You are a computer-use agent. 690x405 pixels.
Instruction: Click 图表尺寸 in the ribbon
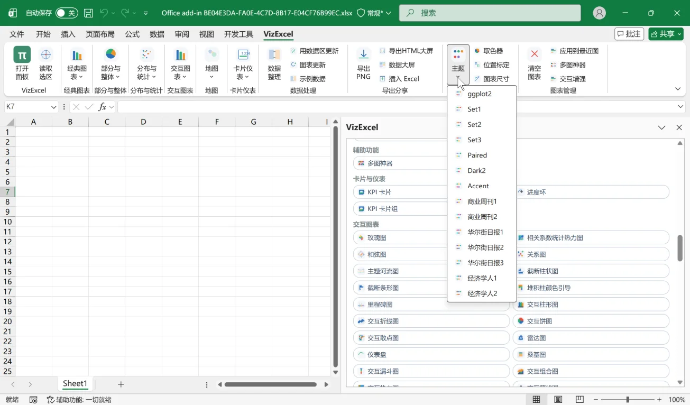tap(492, 79)
